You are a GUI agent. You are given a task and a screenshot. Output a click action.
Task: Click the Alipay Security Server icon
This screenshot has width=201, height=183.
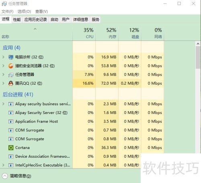point(11,113)
